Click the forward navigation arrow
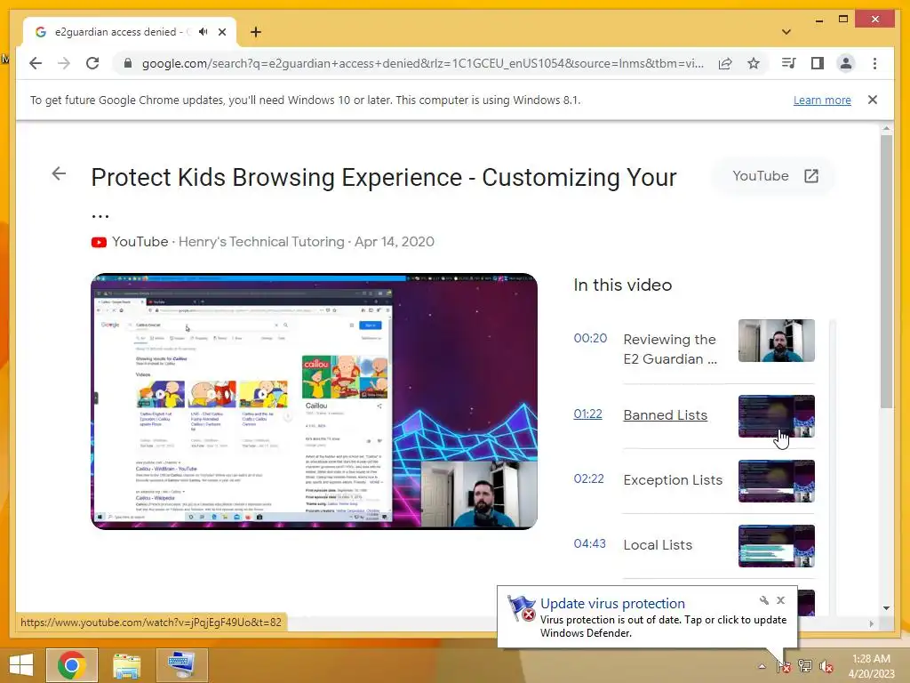910x683 pixels. click(64, 63)
